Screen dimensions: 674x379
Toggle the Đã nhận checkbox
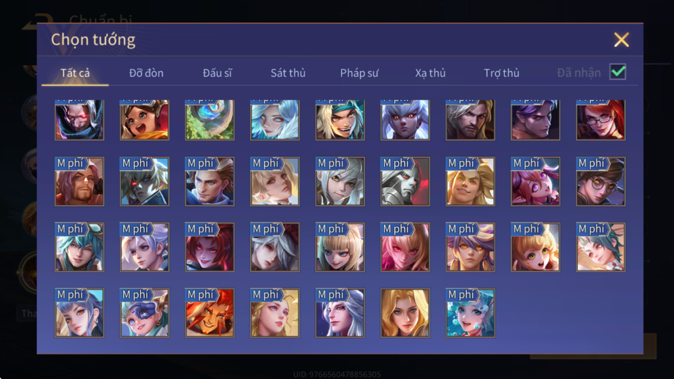click(618, 72)
